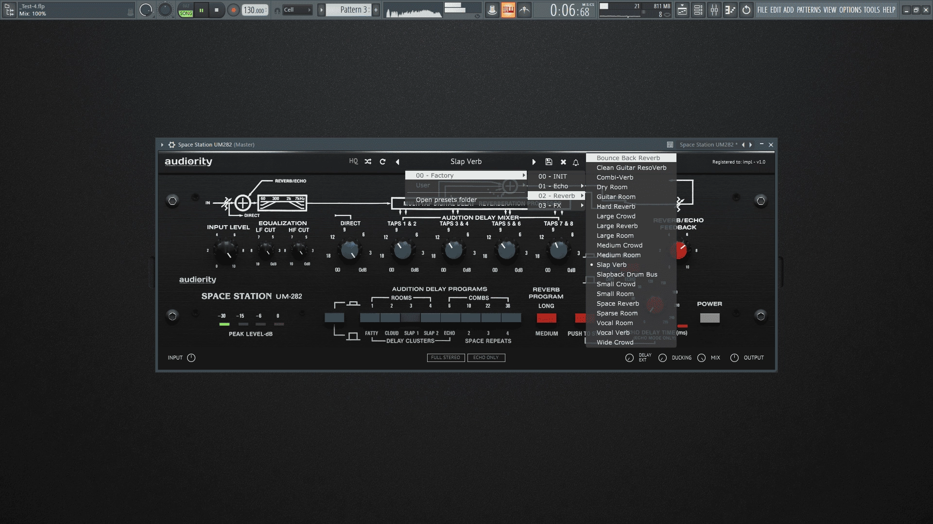Image resolution: width=933 pixels, height=524 pixels.
Task: Go to previous FL preset arrow
Action: tap(743, 145)
